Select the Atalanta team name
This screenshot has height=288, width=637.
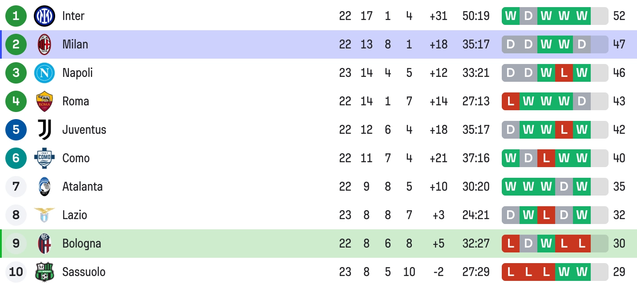[x=82, y=187]
